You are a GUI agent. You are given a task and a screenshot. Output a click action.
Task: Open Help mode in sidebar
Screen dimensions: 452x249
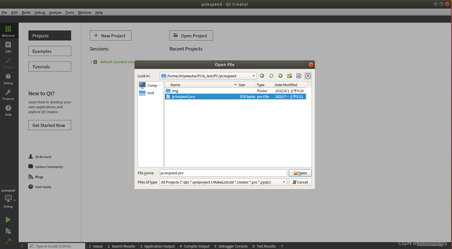(8, 111)
